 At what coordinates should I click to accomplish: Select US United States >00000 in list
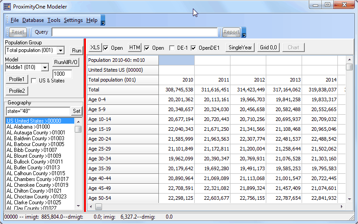(40, 121)
